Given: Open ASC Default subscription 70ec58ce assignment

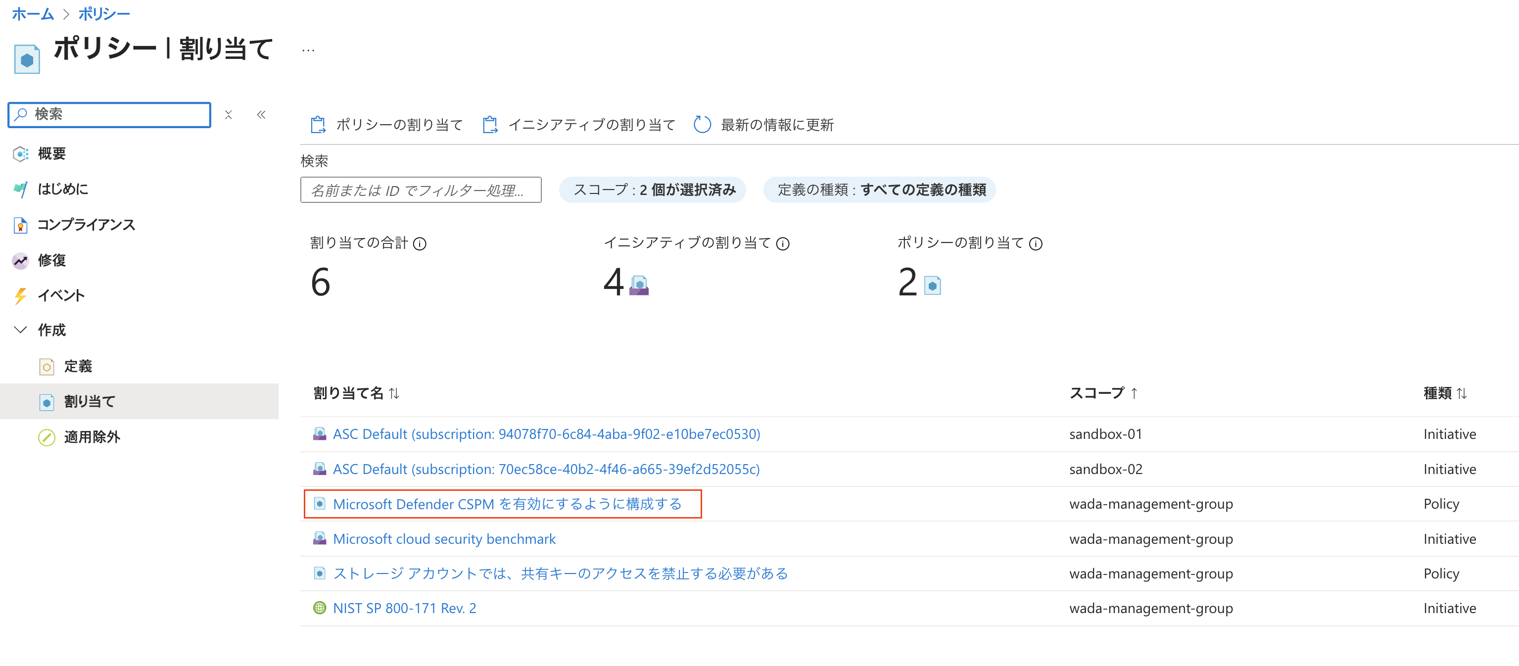Looking at the screenshot, I should pos(547,469).
